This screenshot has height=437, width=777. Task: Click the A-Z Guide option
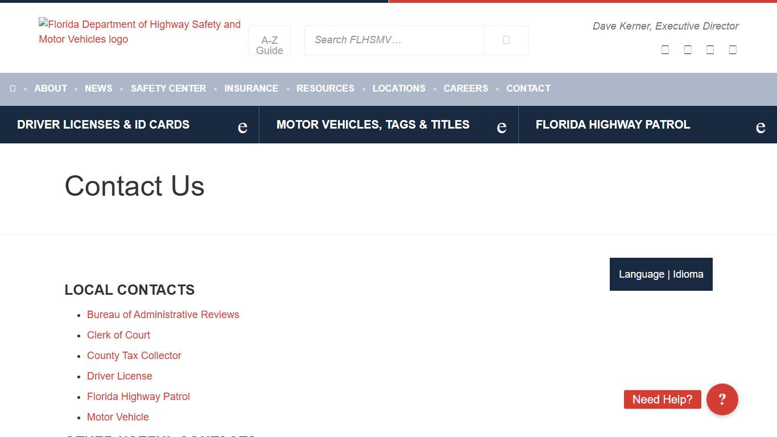[x=270, y=44]
